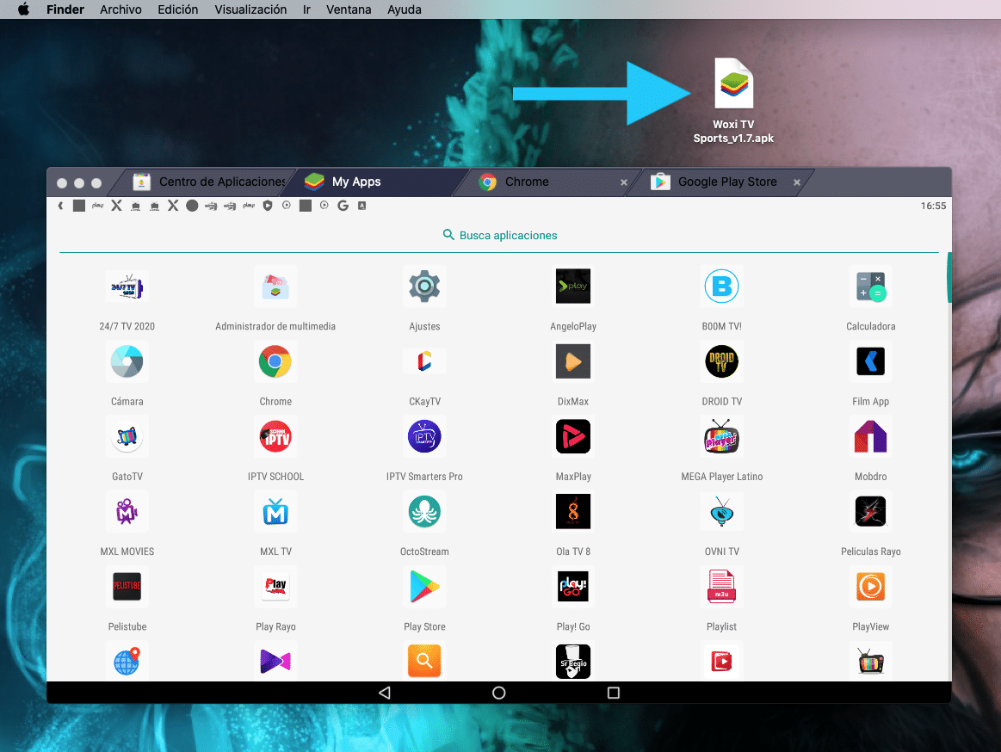This screenshot has height=752, width=1001.
Task: Launch IPTV Smarters Pro
Action: [x=424, y=436]
